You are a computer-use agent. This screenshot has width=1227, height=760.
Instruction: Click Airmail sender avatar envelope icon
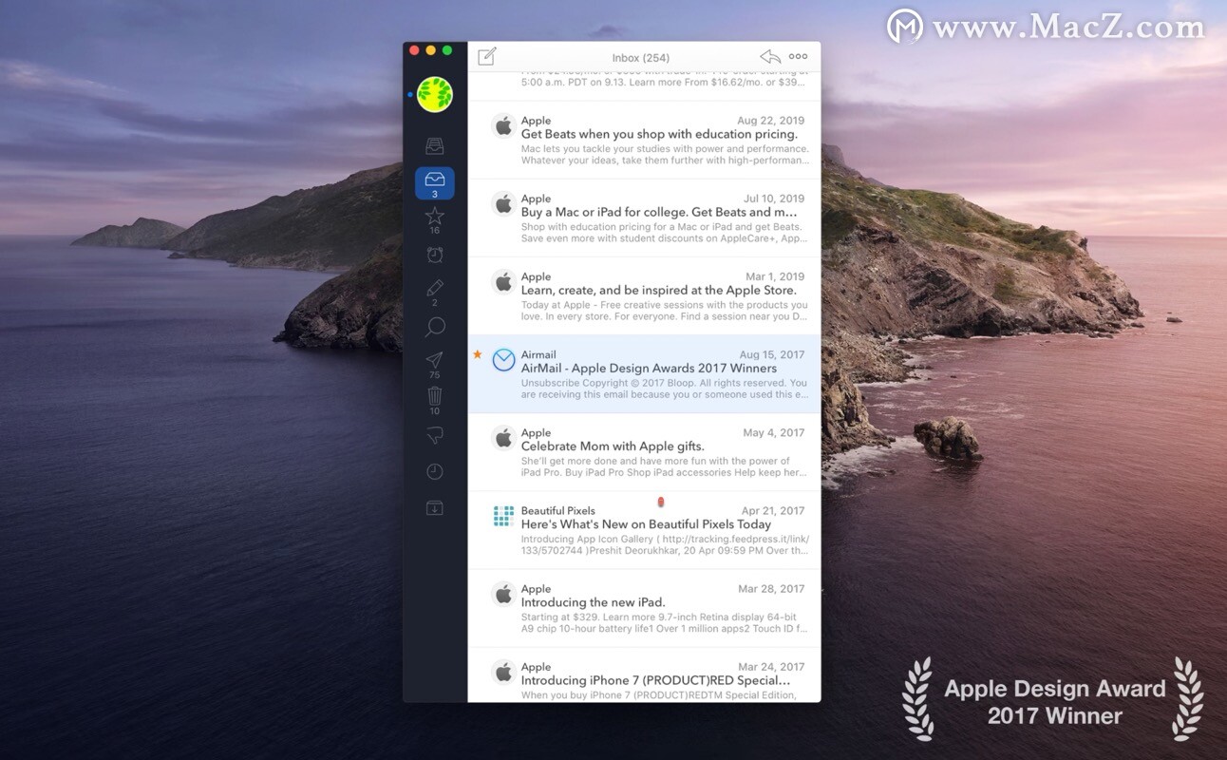pos(503,360)
